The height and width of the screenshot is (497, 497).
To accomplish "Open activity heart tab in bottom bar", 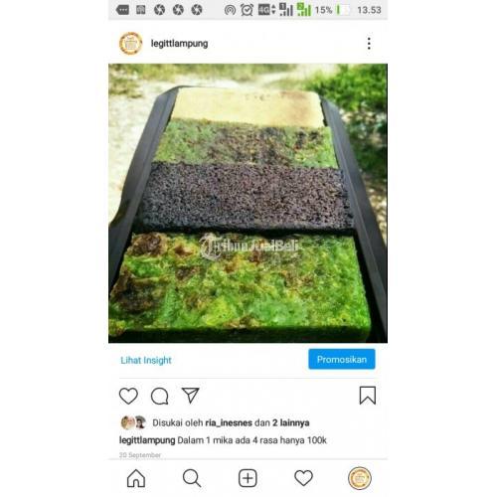I will click(x=303, y=478).
